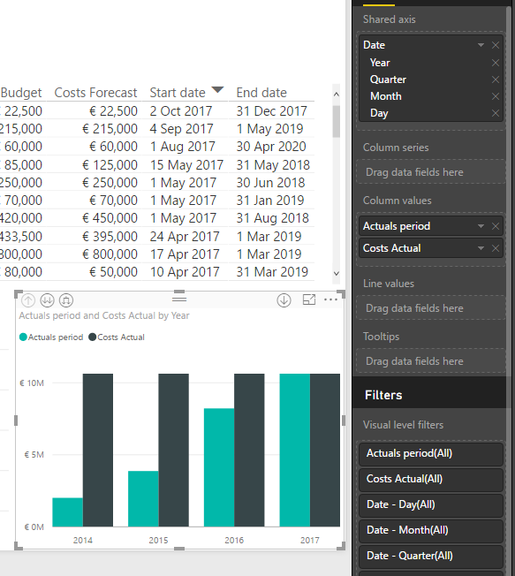The image size is (515, 576).
Task: Click expand all down one level icon
Action: point(66,300)
